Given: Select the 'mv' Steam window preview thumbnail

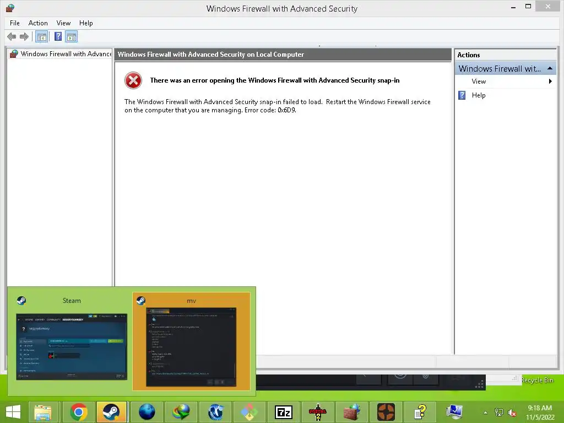Looking at the screenshot, I should pos(191,341).
